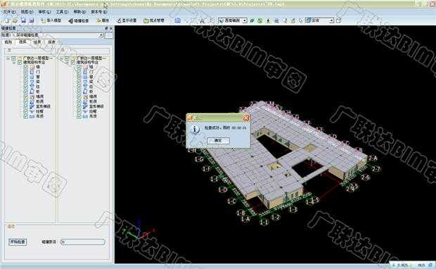436x269 pixels.
Task: Click the slab 板 icon in right tree
Action: coord(85,92)
